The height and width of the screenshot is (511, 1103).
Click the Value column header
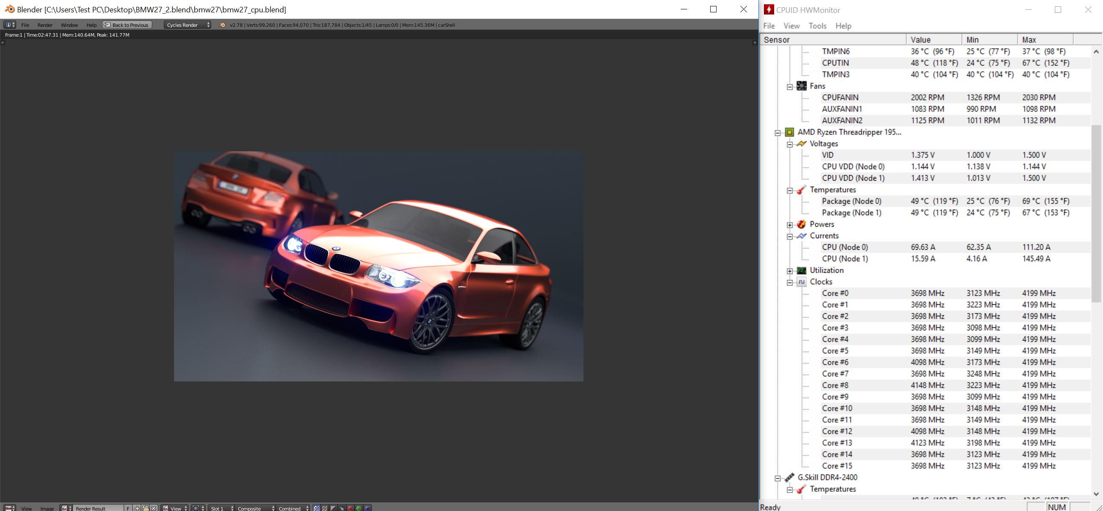pos(933,40)
